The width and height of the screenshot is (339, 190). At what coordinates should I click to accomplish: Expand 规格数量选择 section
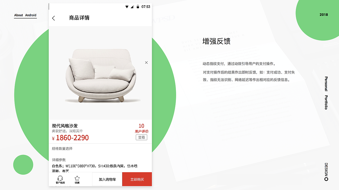(x=100, y=149)
